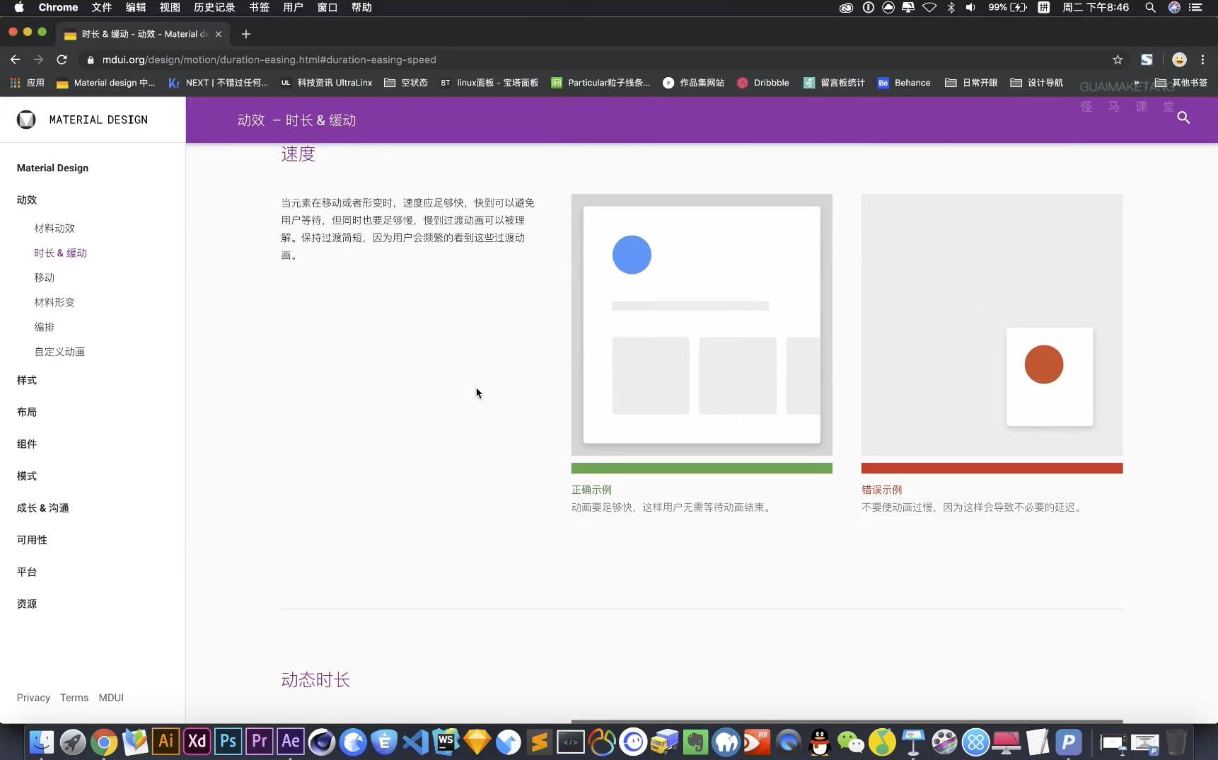The image size is (1218, 760).
Task: Open After Effects in the dock
Action: [x=290, y=742]
